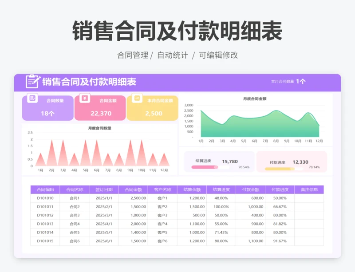Select the 55.00% settlement progress cell
Screen dimensions: 355x272
[221, 224]
